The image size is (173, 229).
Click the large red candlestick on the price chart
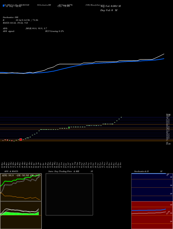[x=21, y=139]
